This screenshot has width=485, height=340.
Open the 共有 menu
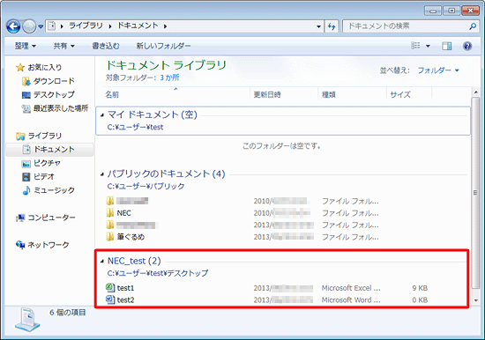click(64, 46)
